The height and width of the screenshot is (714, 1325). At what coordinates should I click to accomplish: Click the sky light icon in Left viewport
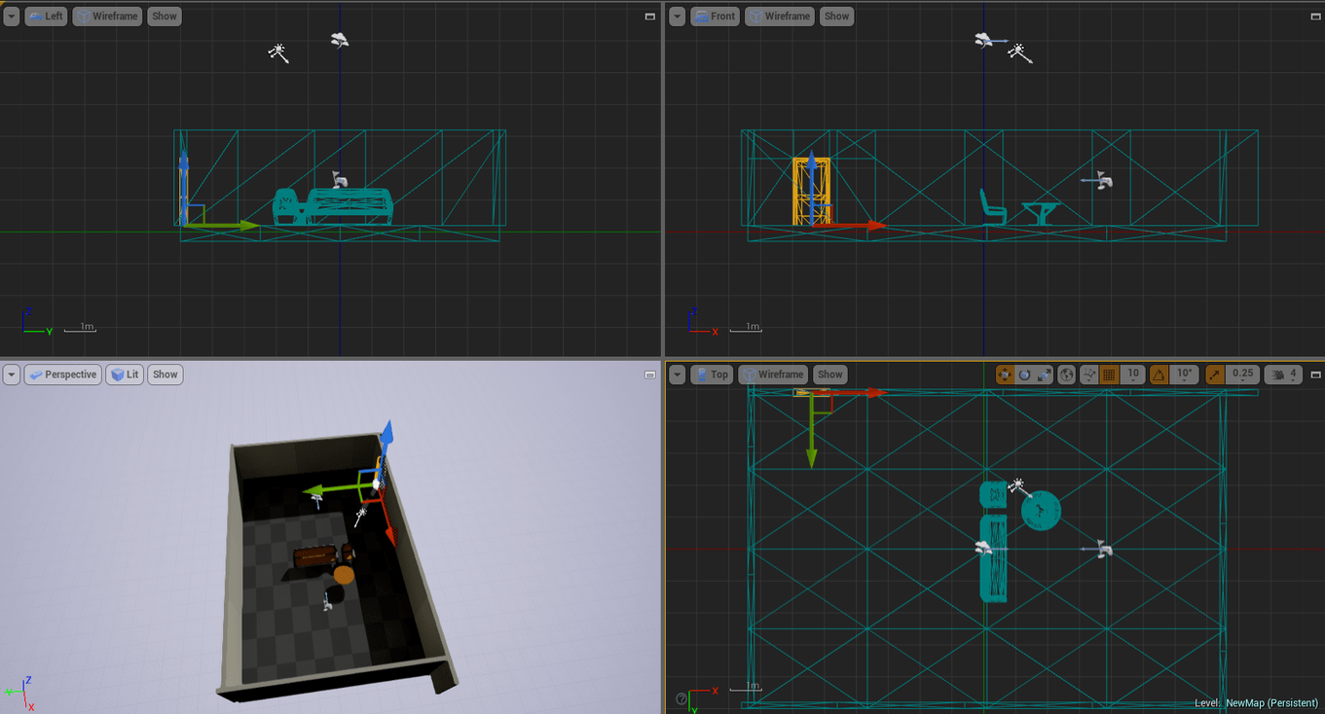coord(340,41)
